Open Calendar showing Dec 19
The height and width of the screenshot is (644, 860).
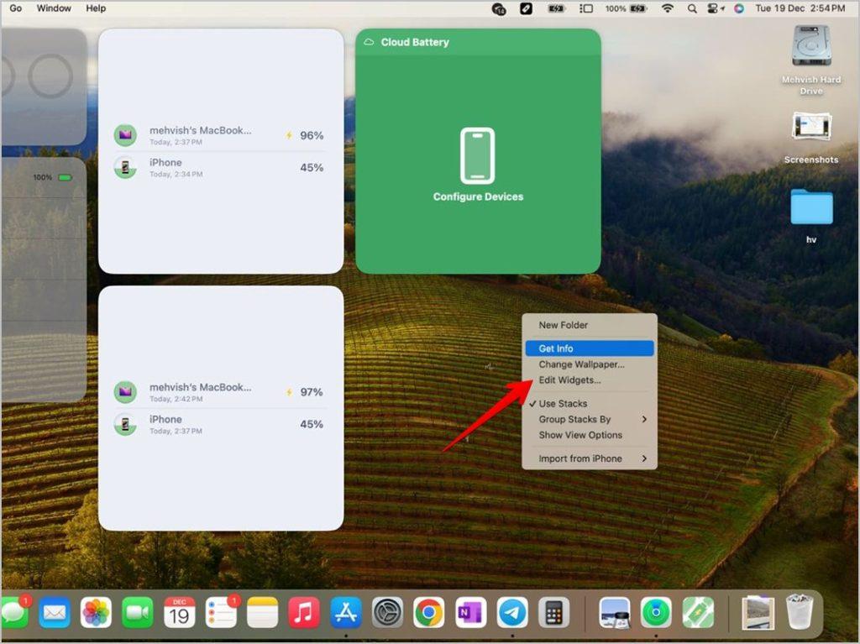click(180, 612)
